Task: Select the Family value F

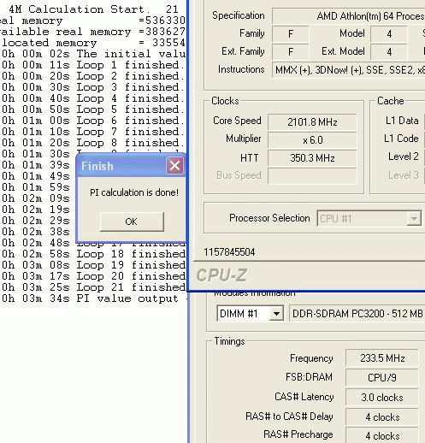Action: (291, 34)
